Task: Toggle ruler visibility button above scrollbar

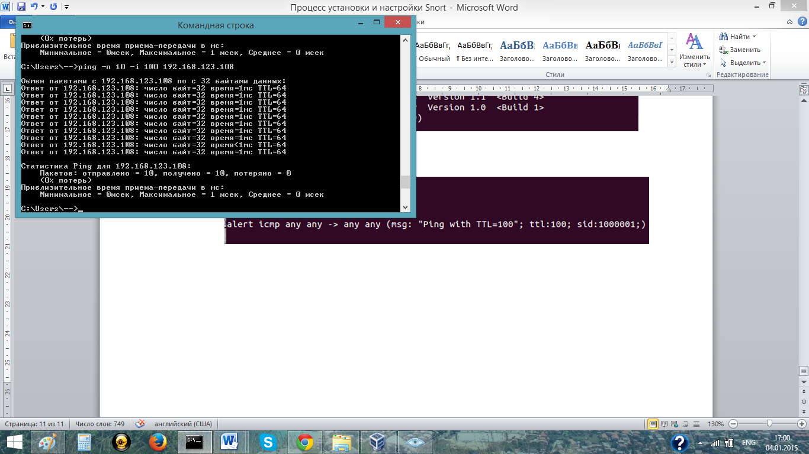Action: [x=804, y=89]
